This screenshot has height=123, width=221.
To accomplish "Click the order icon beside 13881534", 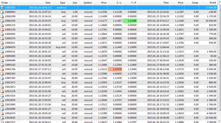I will click(2, 21).
